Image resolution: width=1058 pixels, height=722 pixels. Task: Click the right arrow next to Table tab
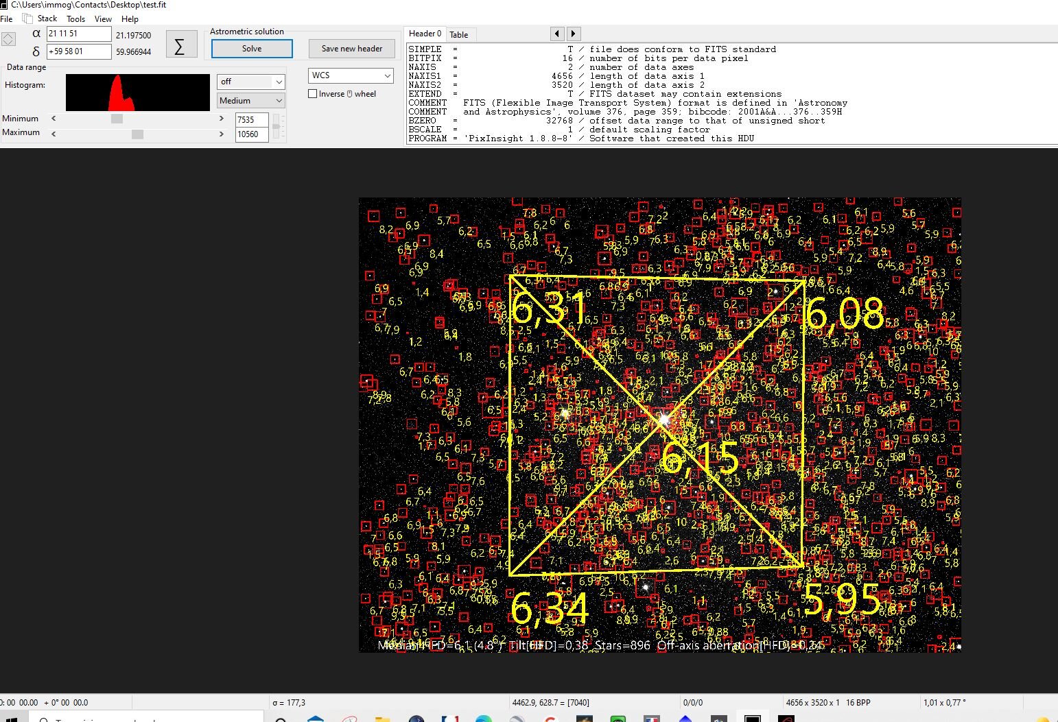pyautogui.click(x=574, y=34)
